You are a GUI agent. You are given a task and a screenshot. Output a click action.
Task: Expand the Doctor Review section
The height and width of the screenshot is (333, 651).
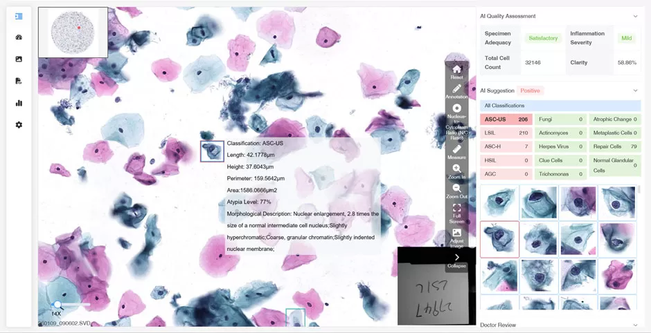tap(635, 325)
